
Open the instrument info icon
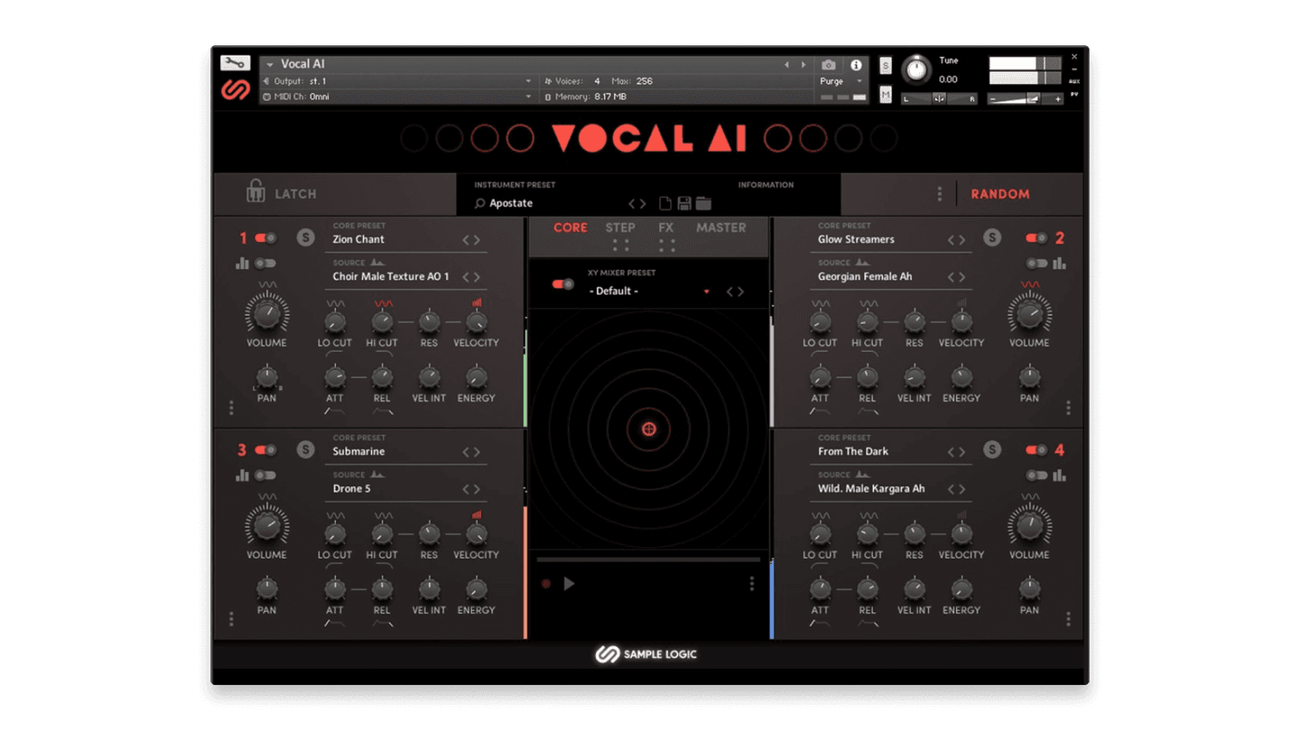[x=855, y=64]
